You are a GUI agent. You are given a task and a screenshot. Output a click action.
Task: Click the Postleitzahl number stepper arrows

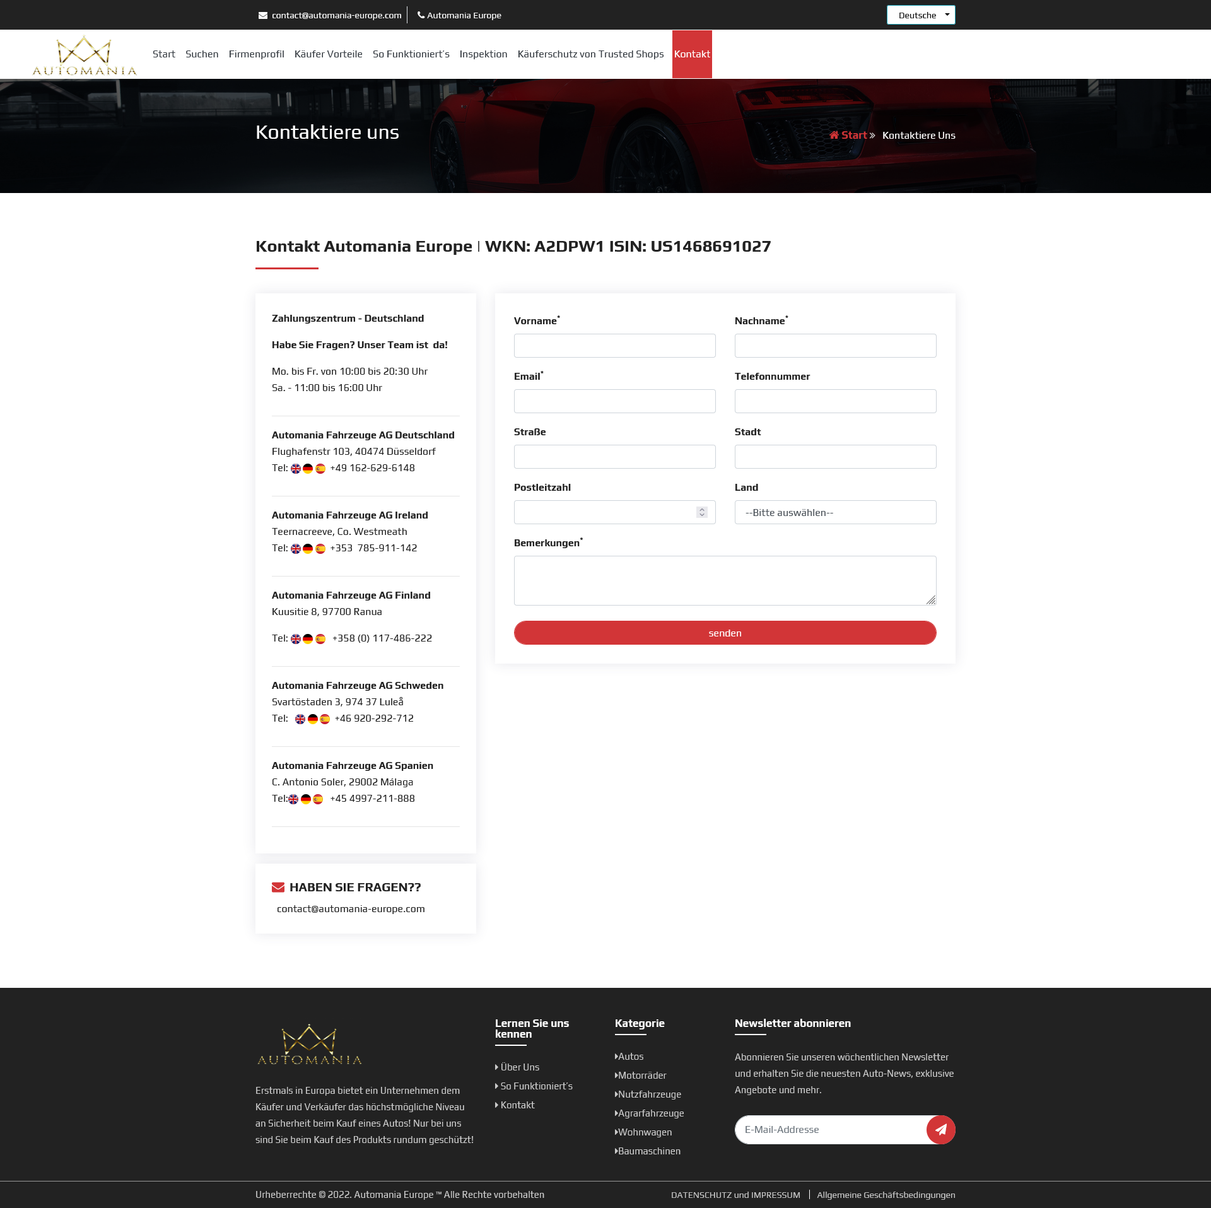coord(702,512)
